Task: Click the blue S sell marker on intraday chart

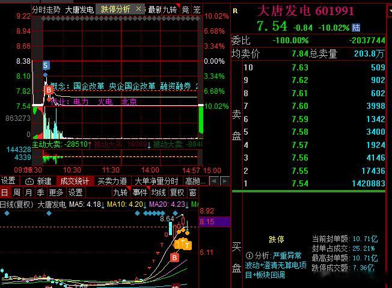Action: 46,66
